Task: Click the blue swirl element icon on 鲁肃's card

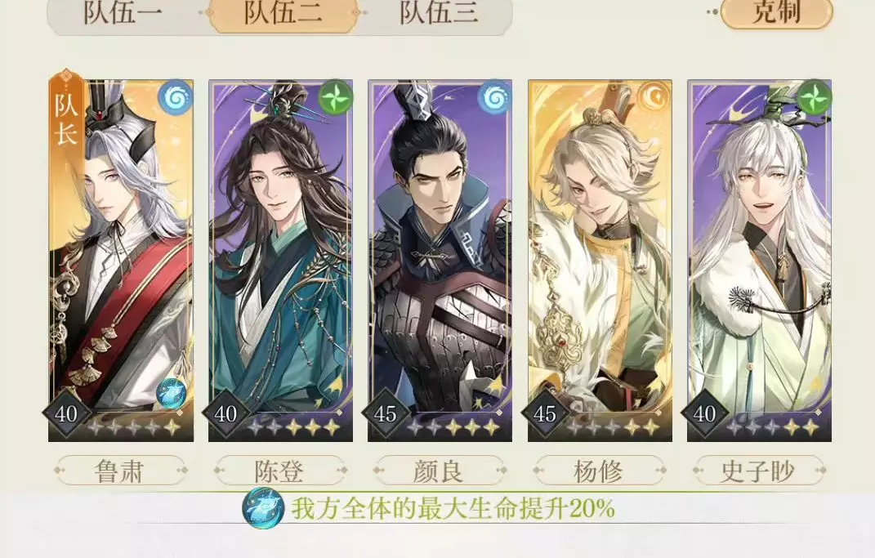Action: (x=175, y=99)
